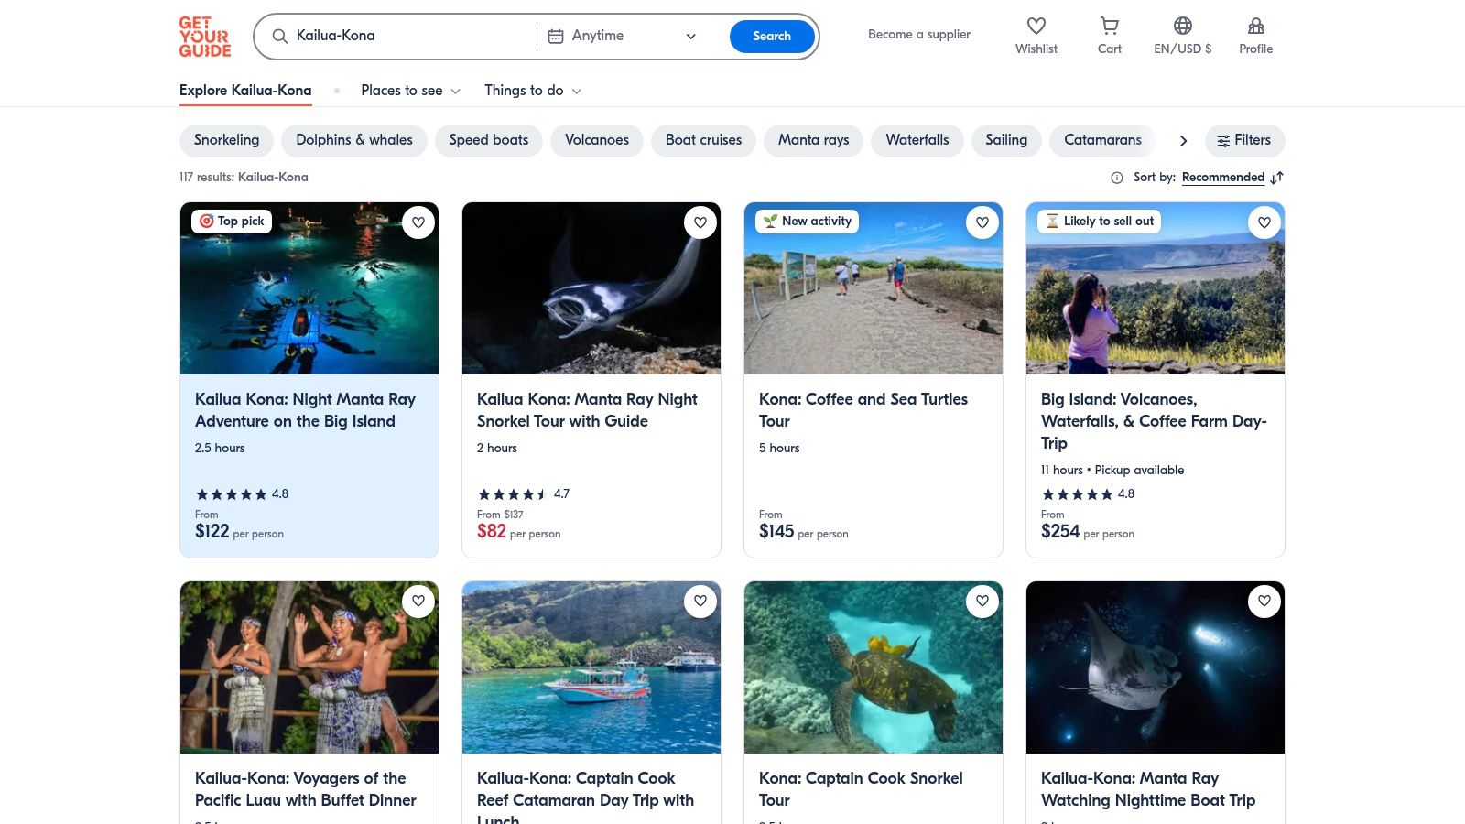The image size is (1465, 824).
Task: Open the Filters button
Action: pos(1244,140)
